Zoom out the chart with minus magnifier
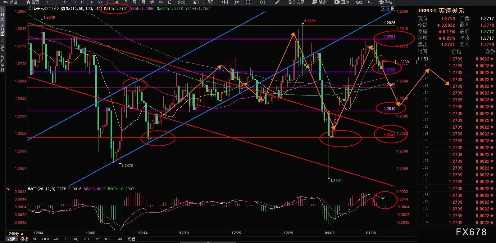Image resolution: width=496 pixels, height=243 pixels. click(x=248, y=2)
